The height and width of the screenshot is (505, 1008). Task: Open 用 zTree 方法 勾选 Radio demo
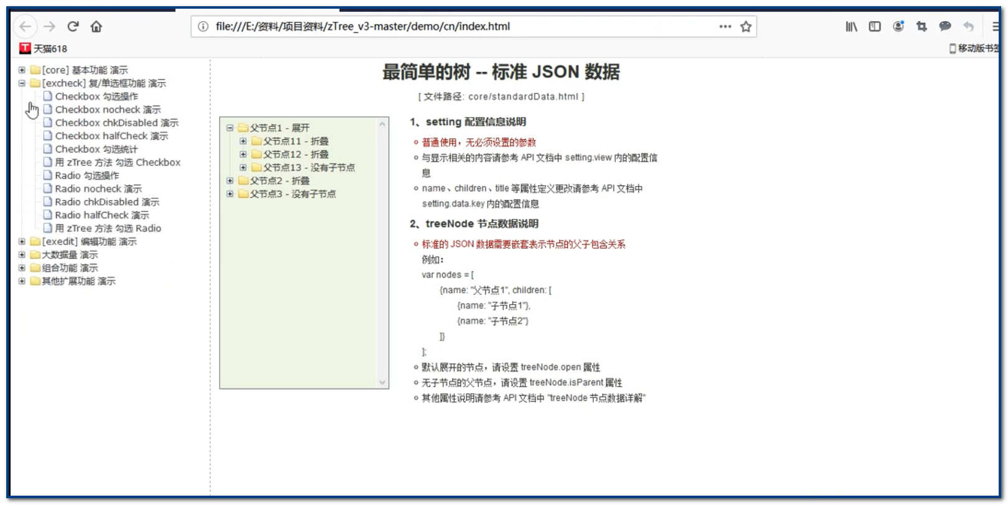(x=108, y=228)
